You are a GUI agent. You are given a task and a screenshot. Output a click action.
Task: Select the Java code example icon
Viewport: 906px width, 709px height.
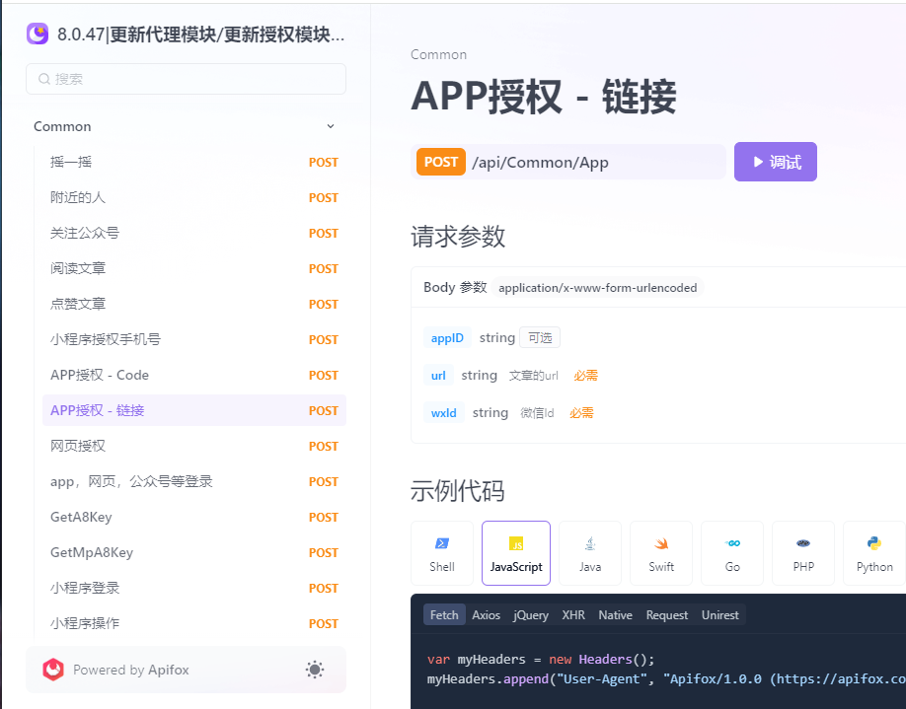pyautogui.click(x=589, y=552)
